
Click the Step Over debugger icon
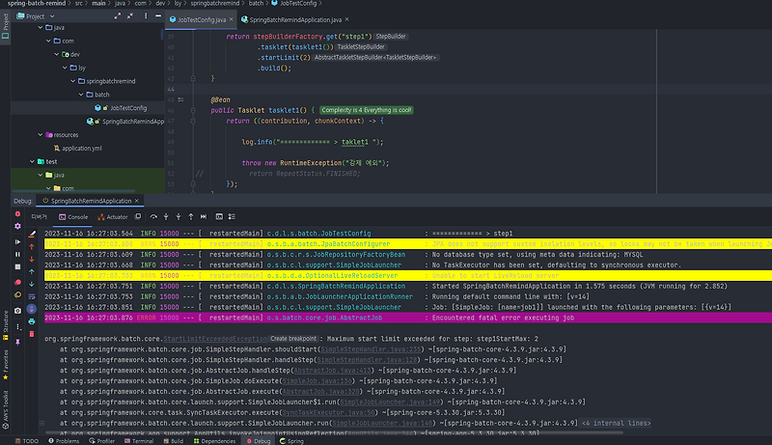[x=153, y=216]
